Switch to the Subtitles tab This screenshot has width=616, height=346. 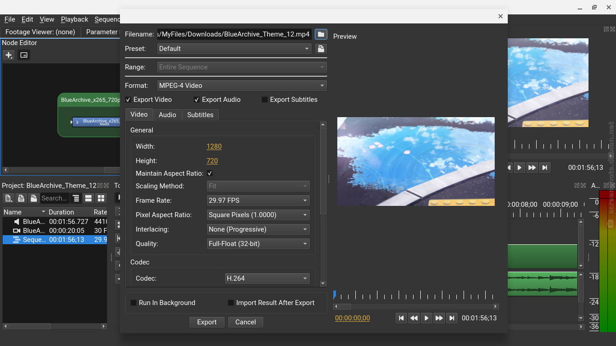200,115
